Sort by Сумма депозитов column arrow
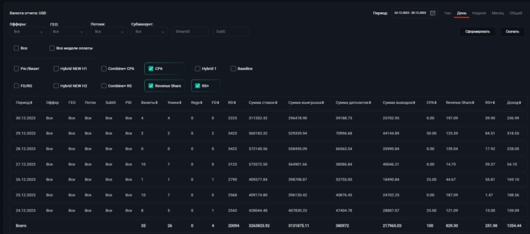This screenshot has height=234, width=530. point(370,102)
